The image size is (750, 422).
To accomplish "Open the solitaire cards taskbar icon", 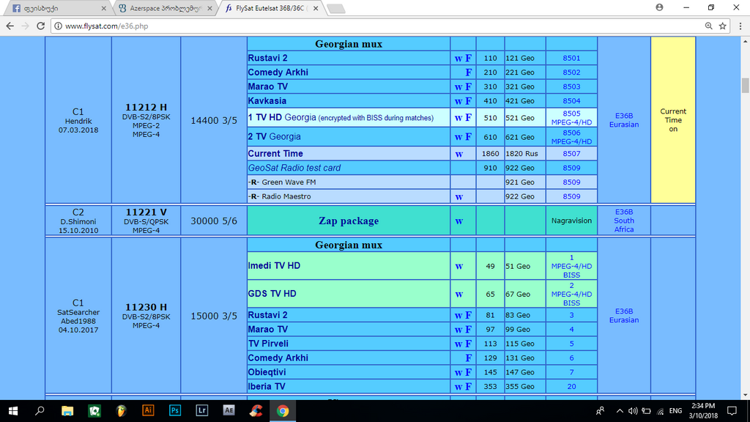I will [94, 411].
